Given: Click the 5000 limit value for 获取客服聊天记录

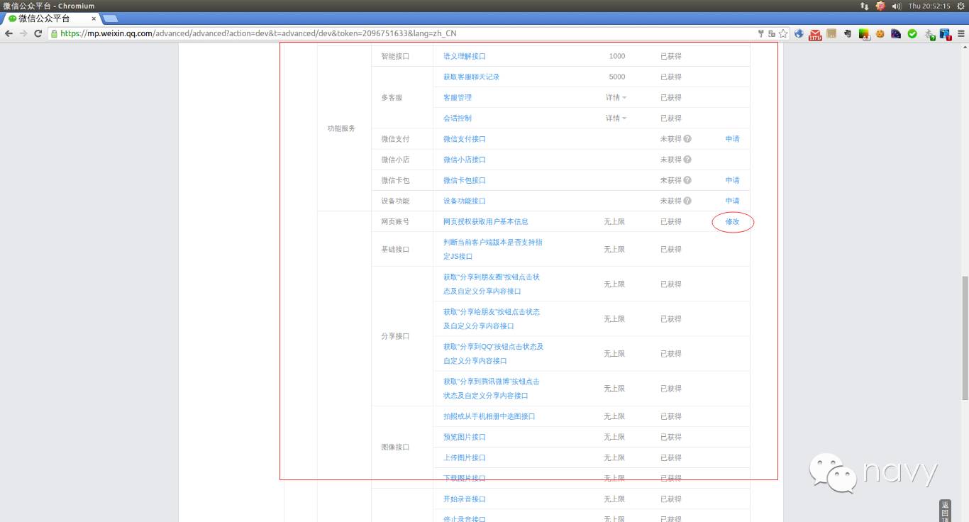Looking at the screenshot, I should tap(617, 77).
